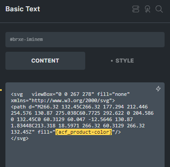Open the search settings magnifier icon
170x167 pixels.
[159, 9]
